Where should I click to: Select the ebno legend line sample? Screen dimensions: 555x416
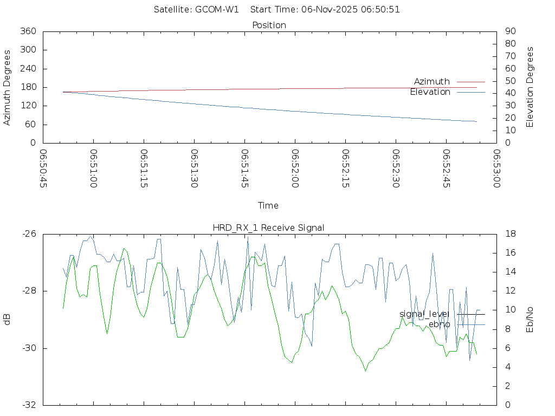[470, 324]
